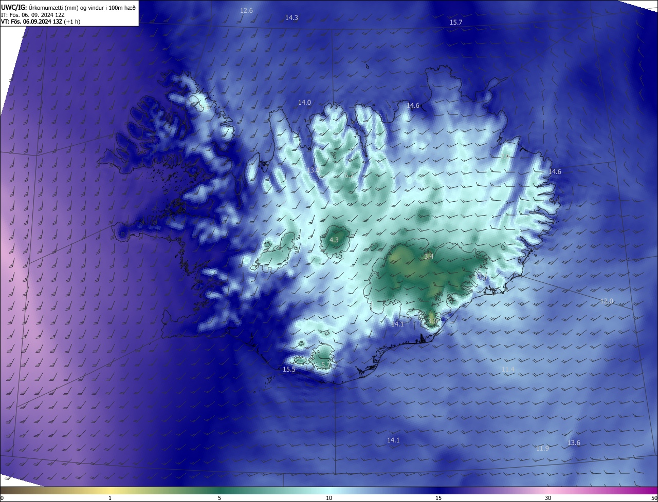Screen dimensions: 658x502
Task: Click the 6.2 value label
Action: click(349, 176)
